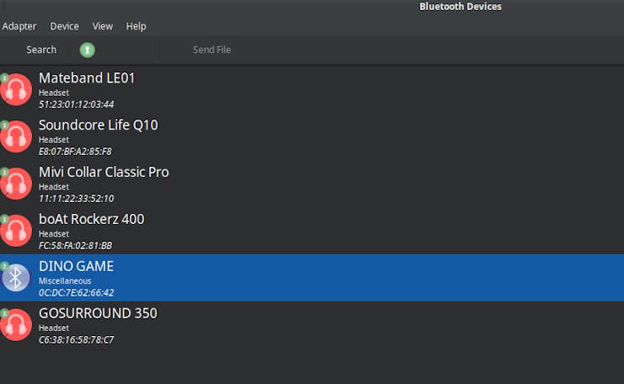Click the Soundcore Life Q10 headset icon
This screenshot has width=624, height=384.
[x=16, y=136]
